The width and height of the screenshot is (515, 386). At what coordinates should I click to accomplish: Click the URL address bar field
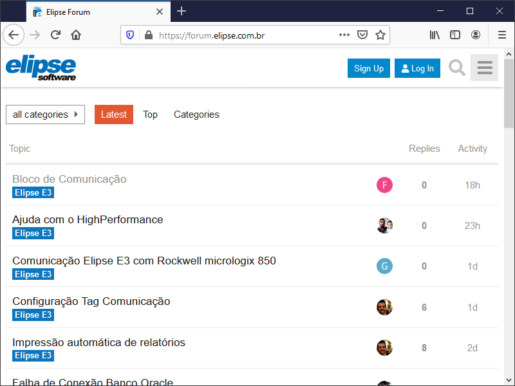245,35
